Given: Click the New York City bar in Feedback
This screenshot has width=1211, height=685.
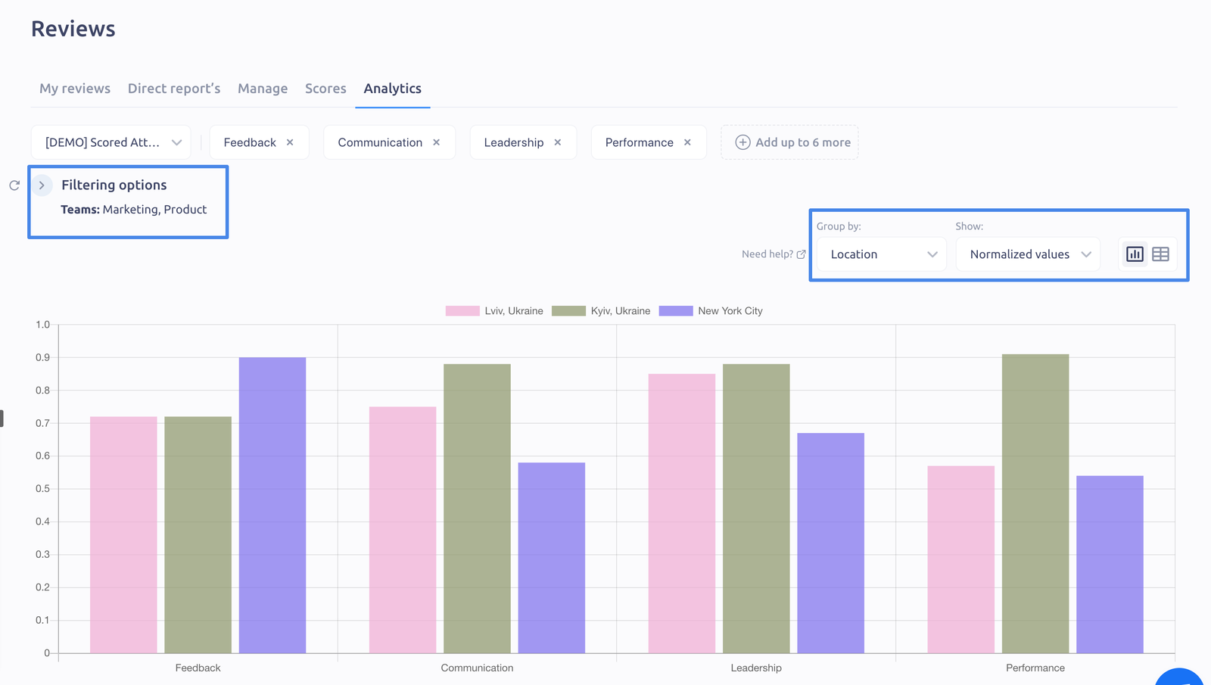Looking at the screenshot, I should pyautogui.click(x=272, y=506).
